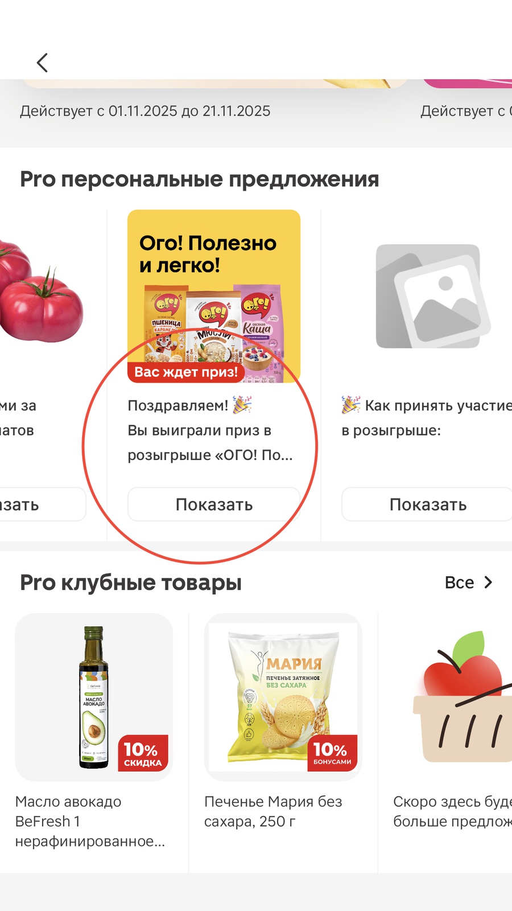Tap the promo validity date '01.11.2025 до 21.11.2025'
512x911 pixels.
point(189,111)
